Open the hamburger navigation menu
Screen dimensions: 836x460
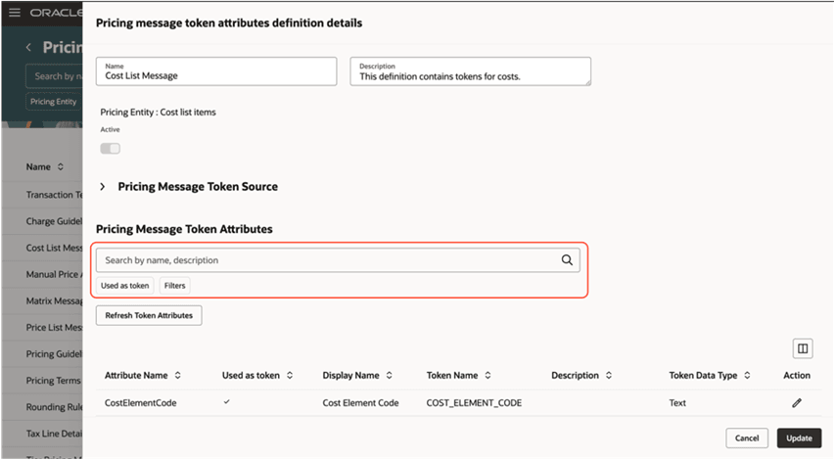point(15,12)
